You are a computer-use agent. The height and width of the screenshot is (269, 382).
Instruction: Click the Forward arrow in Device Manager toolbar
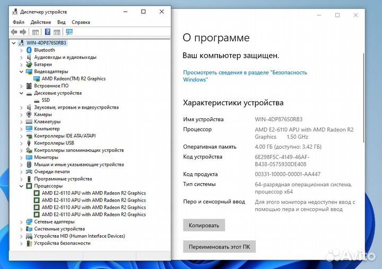[23, 32]
